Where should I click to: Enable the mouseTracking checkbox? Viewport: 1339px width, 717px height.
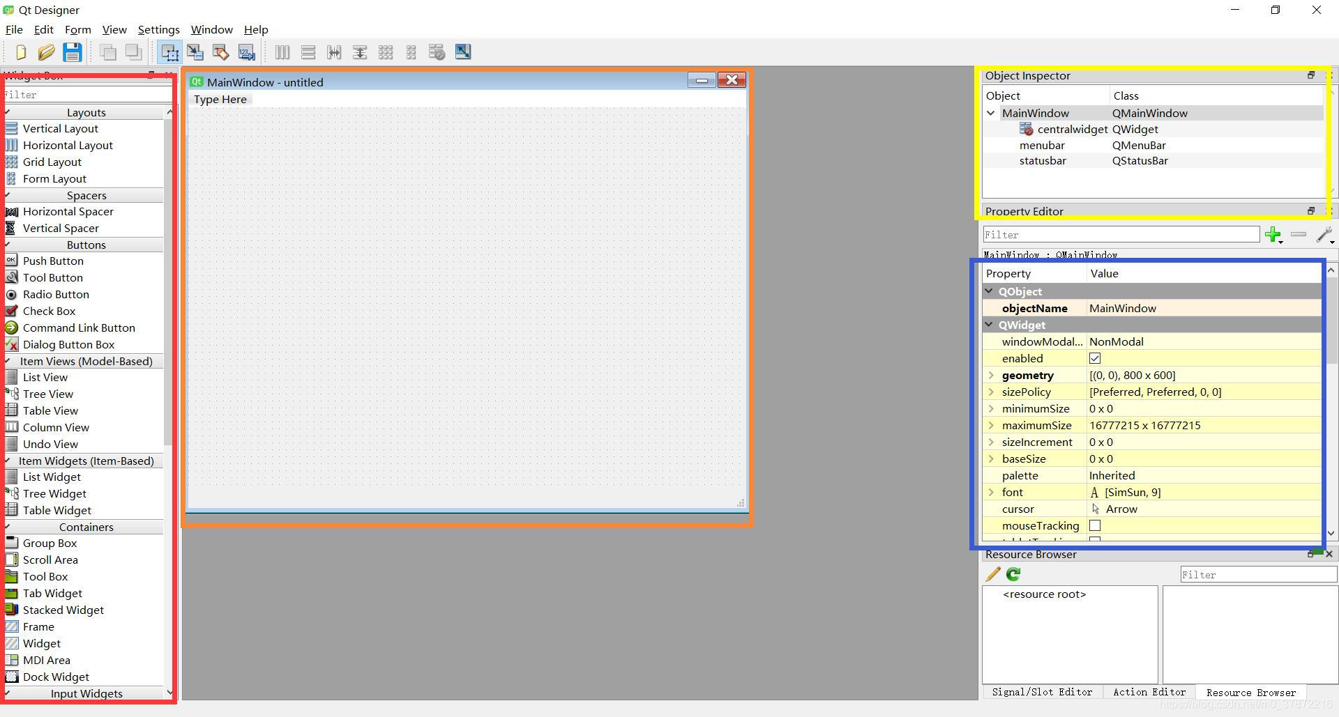coord(1095,525)
